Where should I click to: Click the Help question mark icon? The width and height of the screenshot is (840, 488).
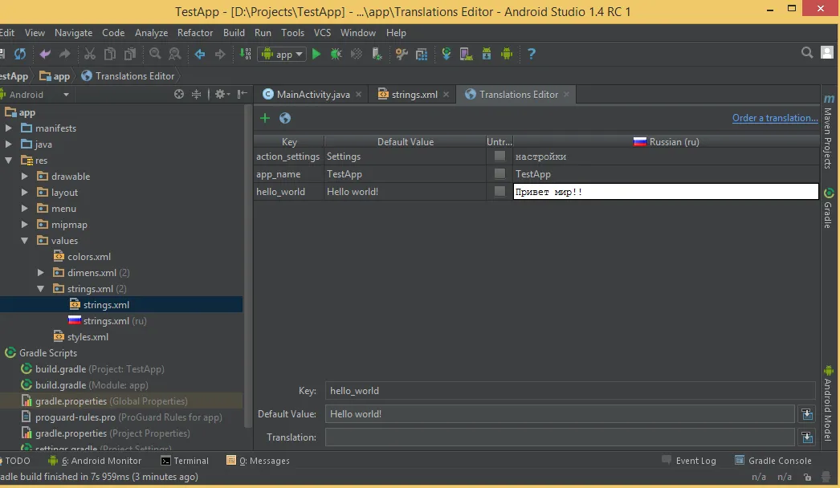[x=531, y=54]
